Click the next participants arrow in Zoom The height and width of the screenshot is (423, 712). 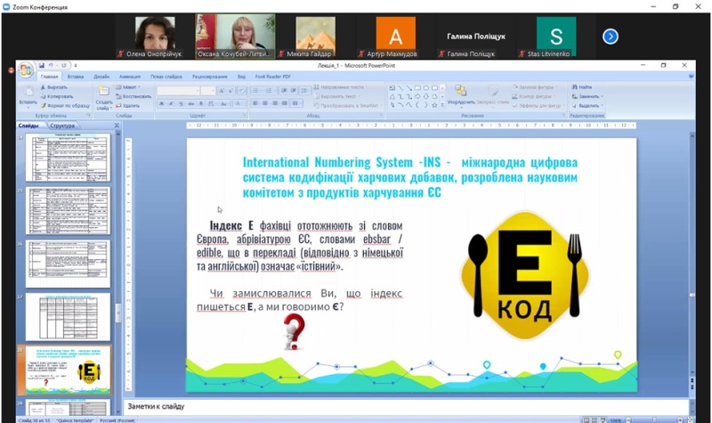(611, 37)
